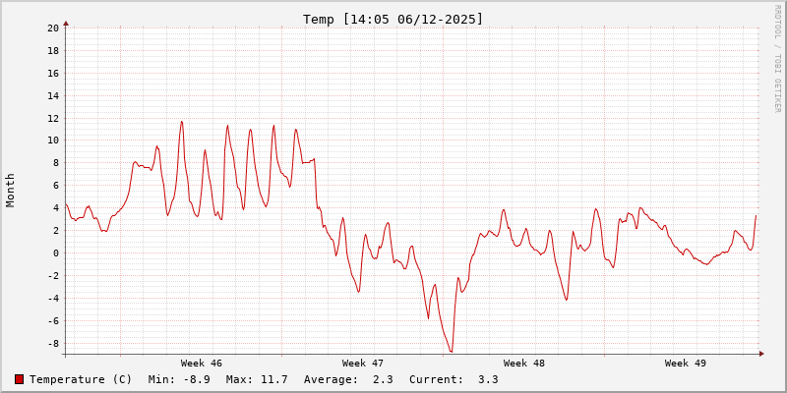This screenshot has height=393, width=787.
Task: Click the lowest point of the temperature curve
Action: 452,352
